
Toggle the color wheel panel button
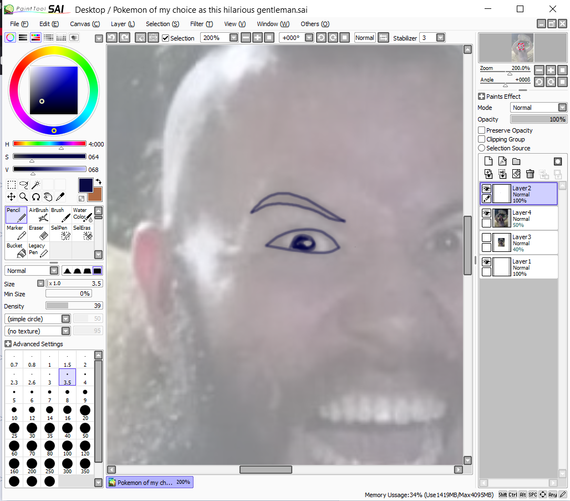(x=10, y=38)
